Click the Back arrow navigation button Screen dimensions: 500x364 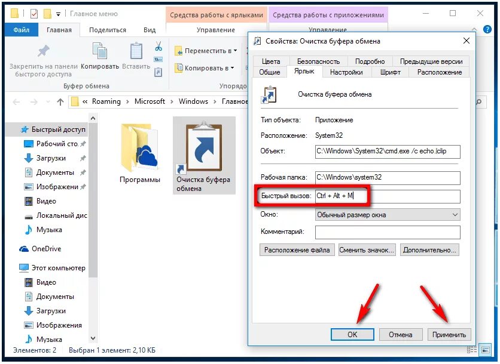point(16,102)
